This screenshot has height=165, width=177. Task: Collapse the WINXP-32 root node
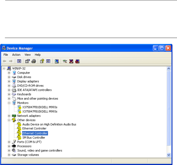coord(4,68)
